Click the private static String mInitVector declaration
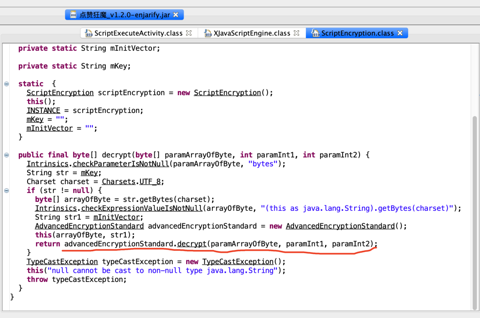This screenshot has width=480, height=318. pyautogui.click(x=89, y=48)
